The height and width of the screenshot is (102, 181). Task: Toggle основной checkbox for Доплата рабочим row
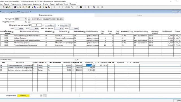(x=33, y=70)
